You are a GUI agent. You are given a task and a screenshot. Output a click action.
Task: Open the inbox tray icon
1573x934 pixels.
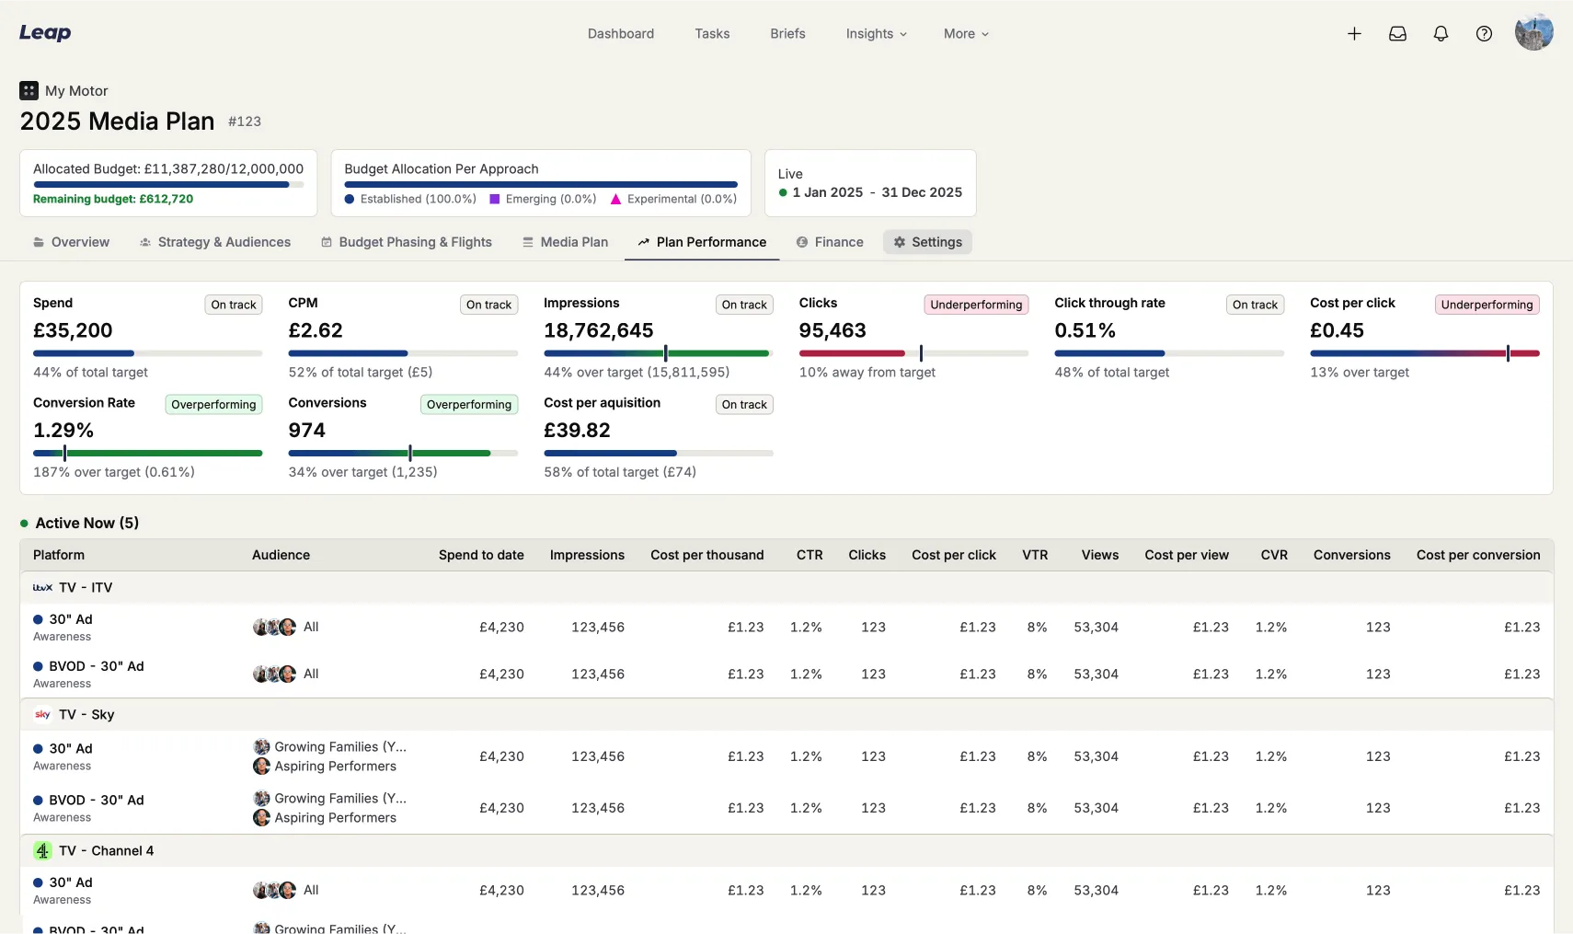(1397, 34)
